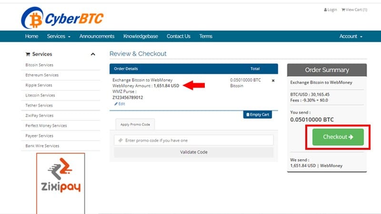Expand the Account dropdown

click(351, 36)
